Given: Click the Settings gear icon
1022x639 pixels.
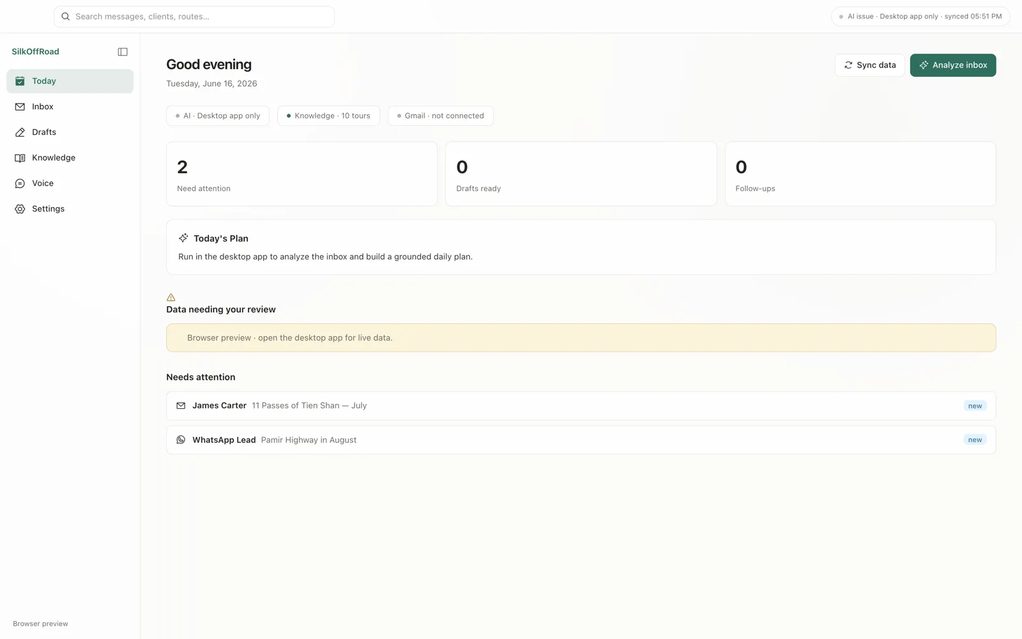Looking at the screenshot, I should 20,209.
